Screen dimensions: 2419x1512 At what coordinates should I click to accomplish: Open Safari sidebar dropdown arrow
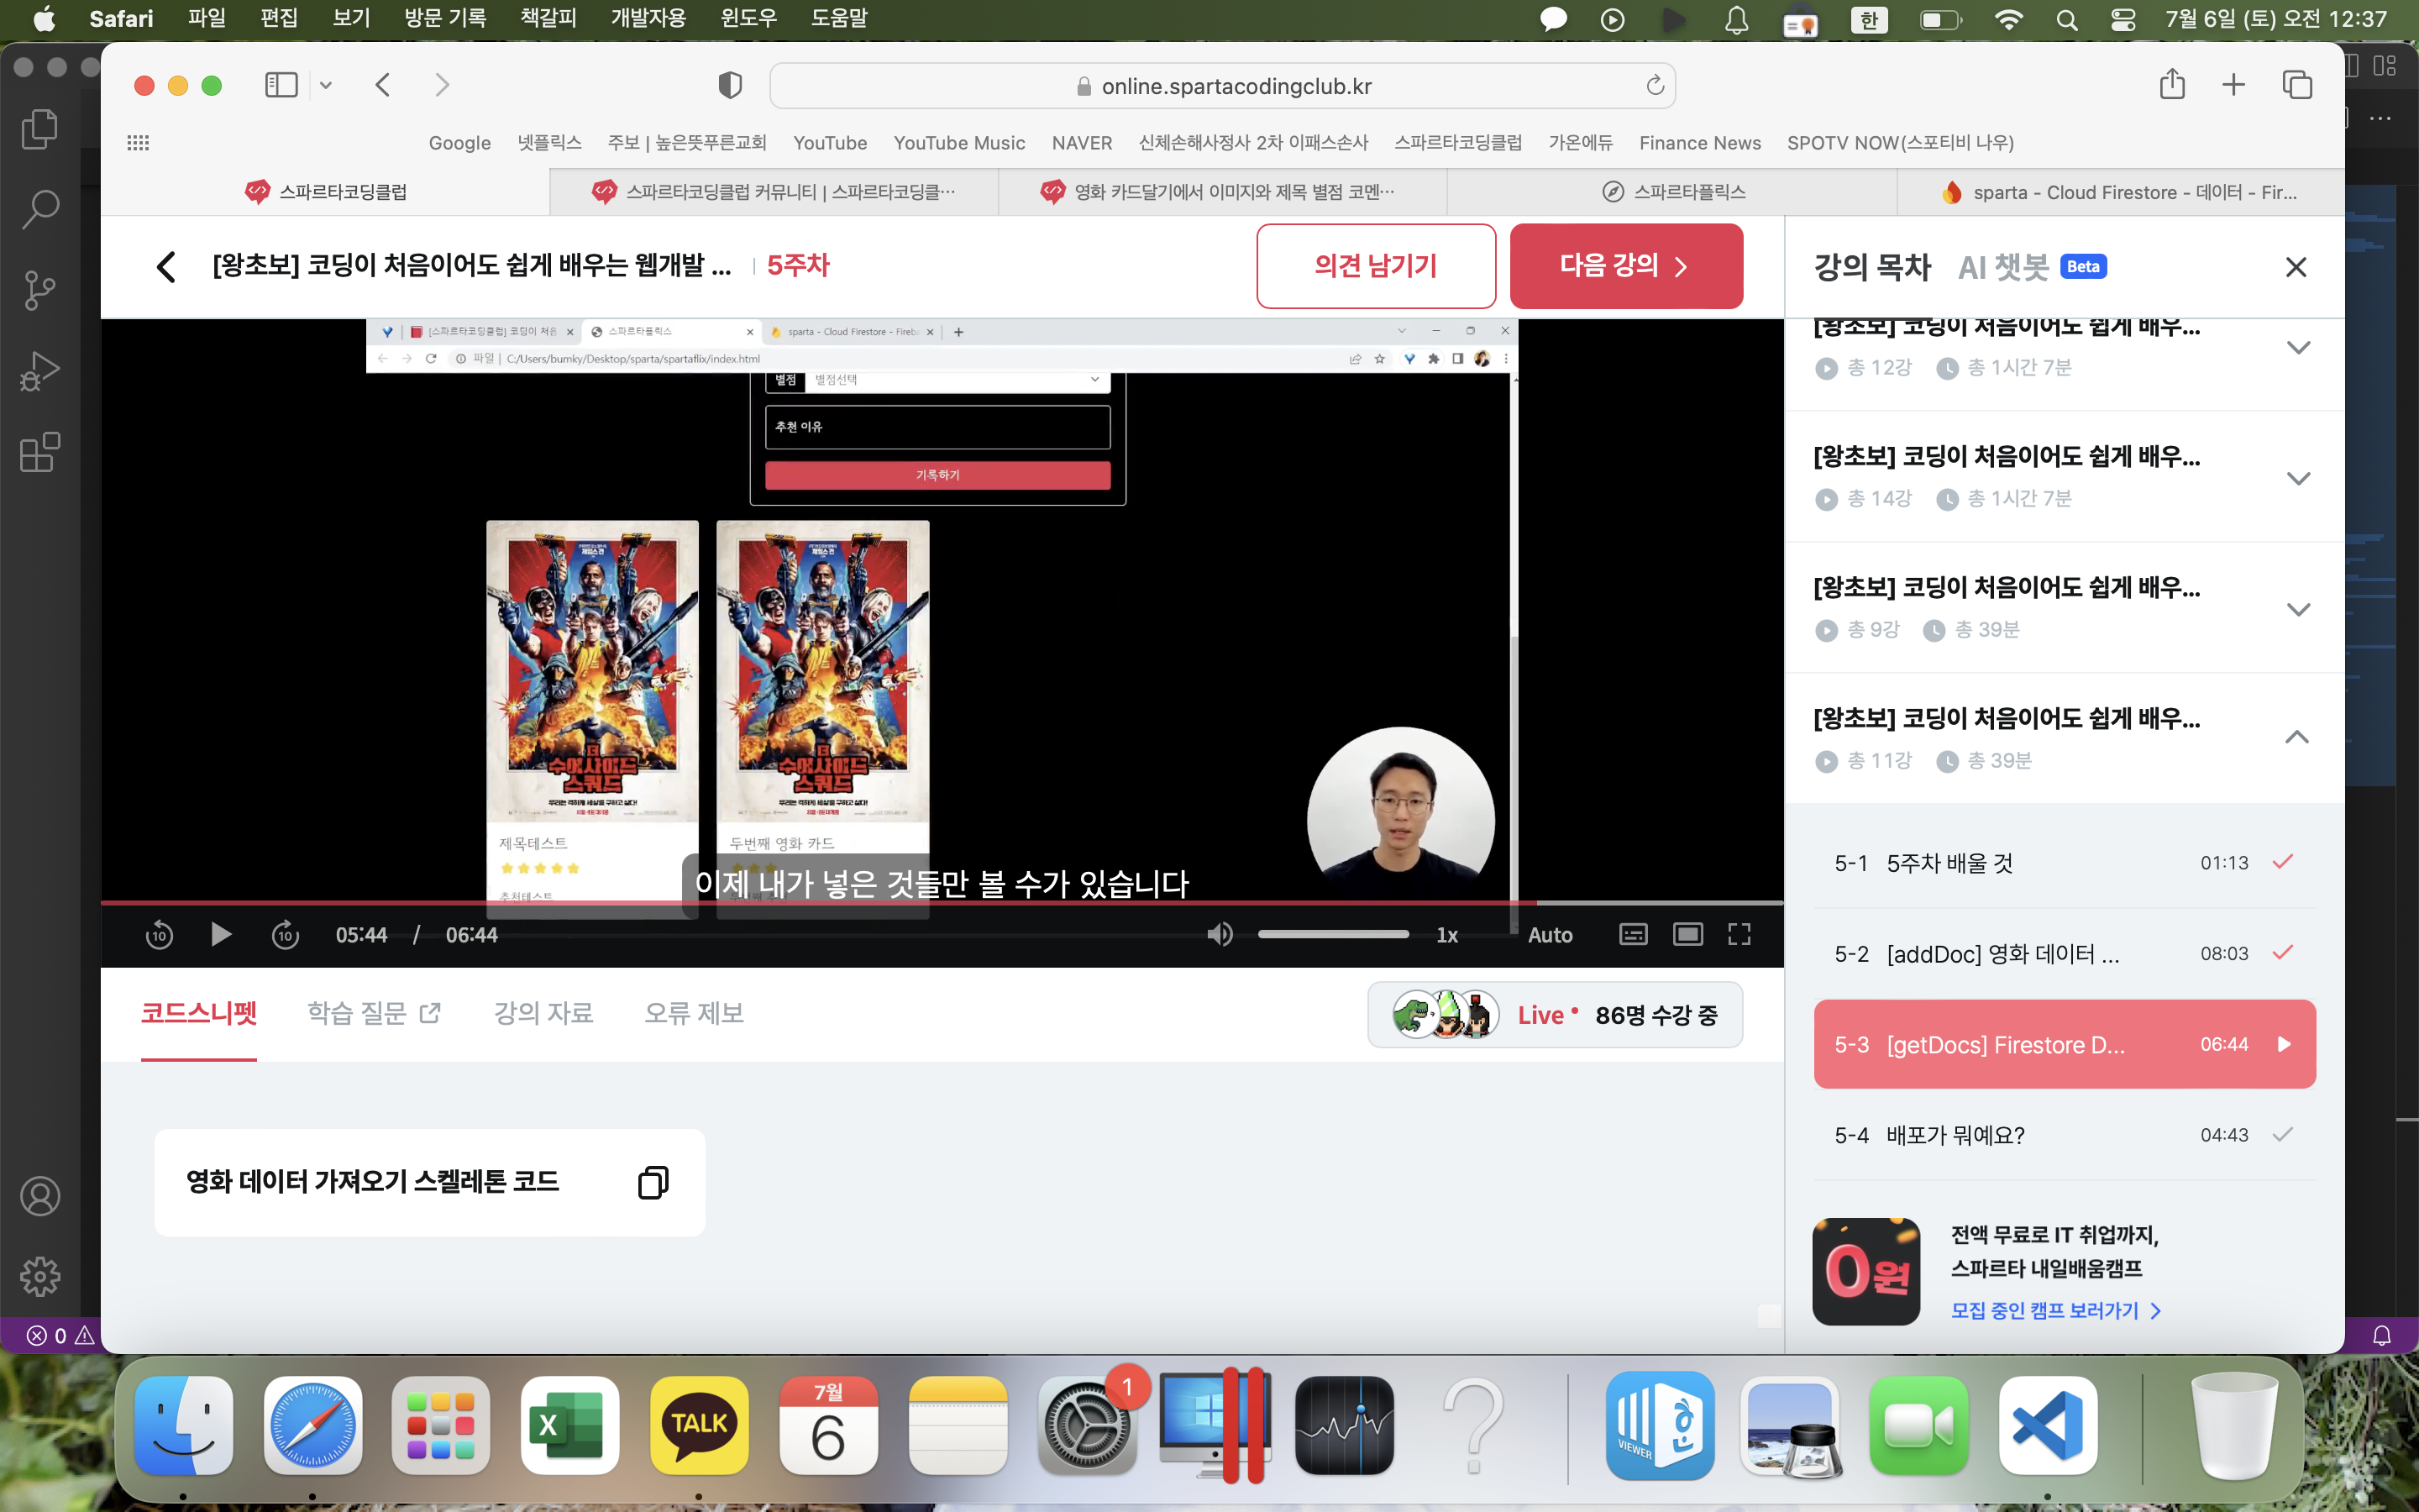click(326, 85)
